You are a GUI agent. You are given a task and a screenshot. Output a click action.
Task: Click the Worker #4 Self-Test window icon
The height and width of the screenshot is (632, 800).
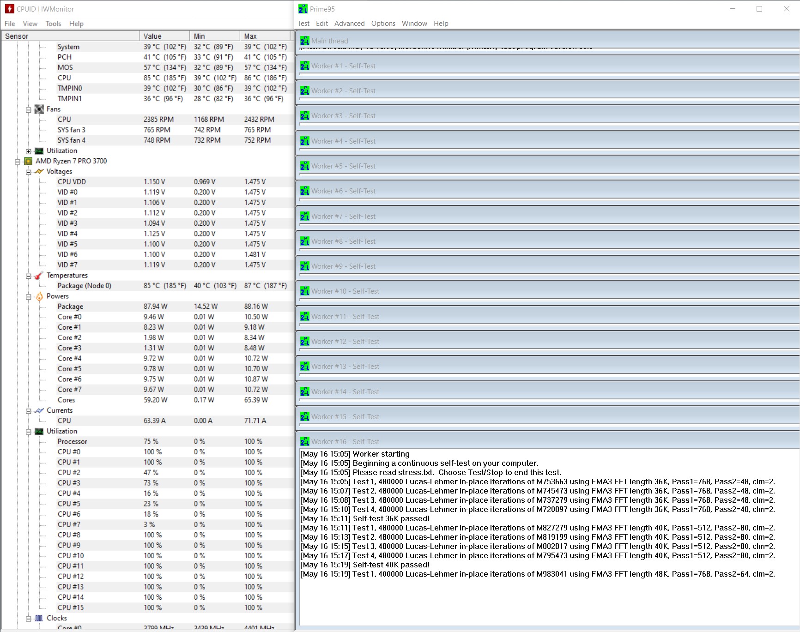pyautogui.click(x=305, y=141)
